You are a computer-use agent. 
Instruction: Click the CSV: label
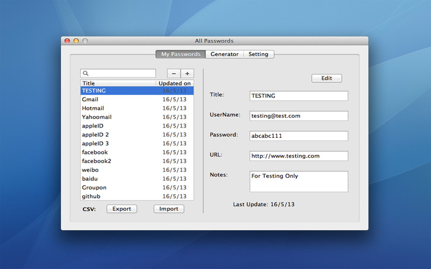pos(89,209)
